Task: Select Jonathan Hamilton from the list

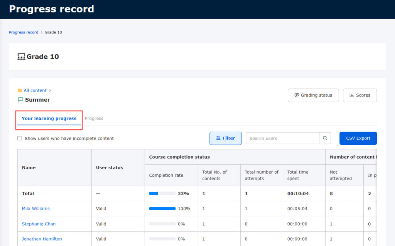Action: (42, 239)
